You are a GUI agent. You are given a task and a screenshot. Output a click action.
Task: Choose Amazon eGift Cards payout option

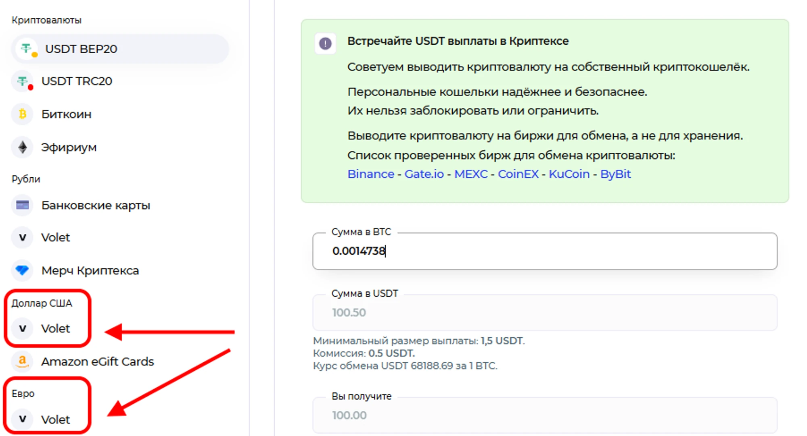[97, 361]
